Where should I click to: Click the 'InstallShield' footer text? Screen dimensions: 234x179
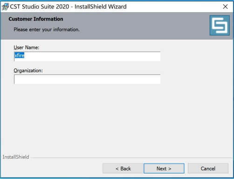(x=16, y=157)
